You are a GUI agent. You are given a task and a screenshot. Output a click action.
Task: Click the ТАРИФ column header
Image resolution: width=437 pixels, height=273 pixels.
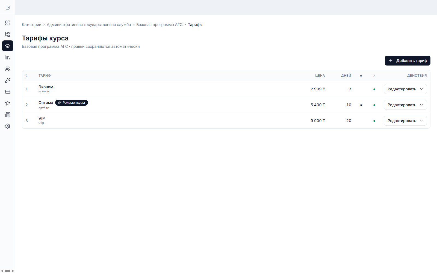45,76
